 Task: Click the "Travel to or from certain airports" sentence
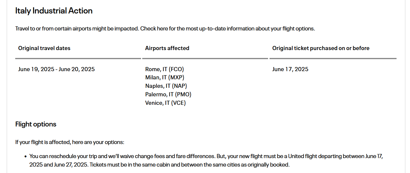pyautogui.click(x=77, y=29)
